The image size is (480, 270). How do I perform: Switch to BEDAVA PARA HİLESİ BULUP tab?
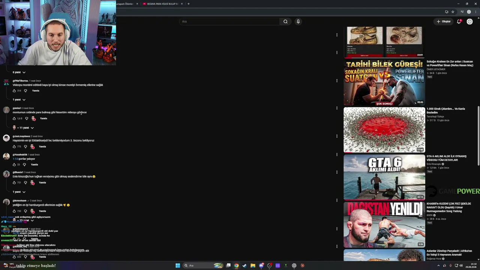(x=160, y=4)
